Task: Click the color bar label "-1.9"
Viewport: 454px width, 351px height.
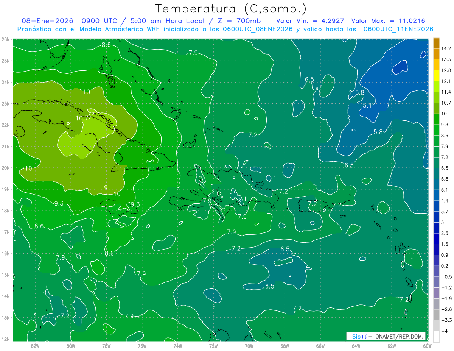Action: click(446, 298)
